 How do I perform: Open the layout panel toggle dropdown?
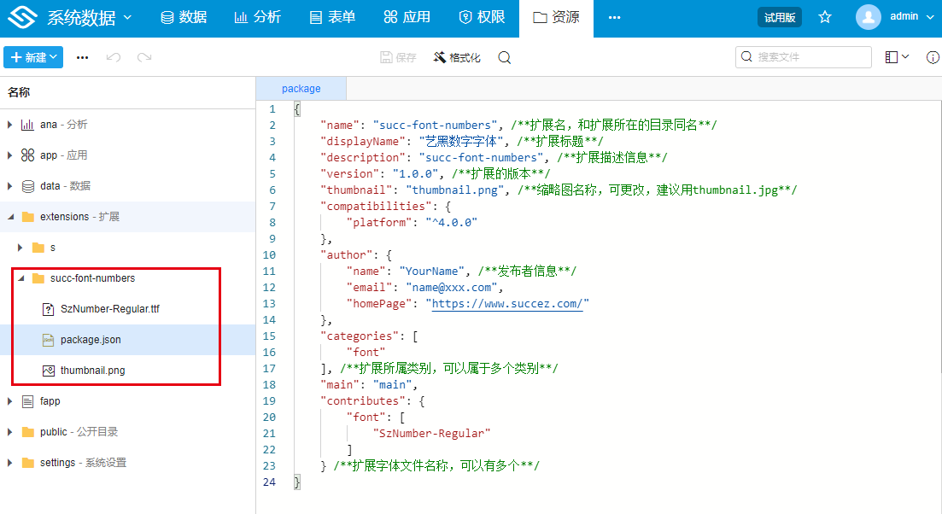(x=897, y=57)
